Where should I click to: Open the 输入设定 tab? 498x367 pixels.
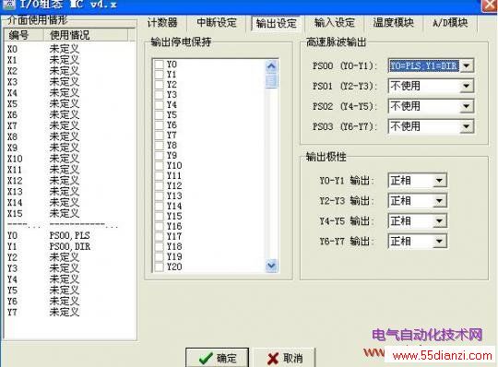334,22
